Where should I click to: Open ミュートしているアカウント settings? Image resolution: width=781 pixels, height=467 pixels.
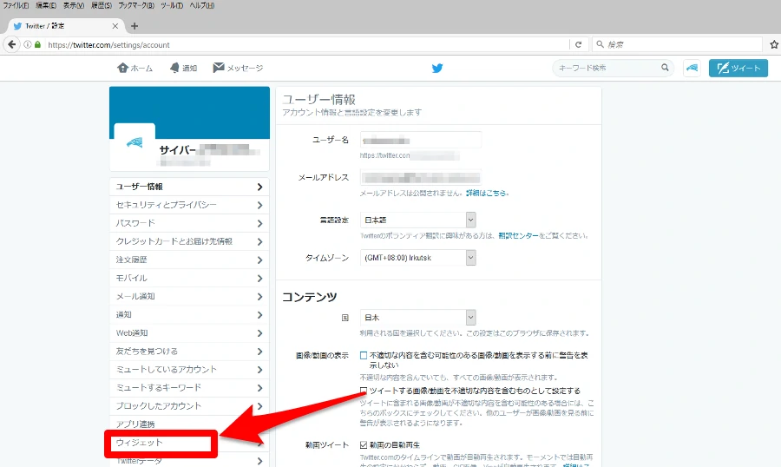189,369
